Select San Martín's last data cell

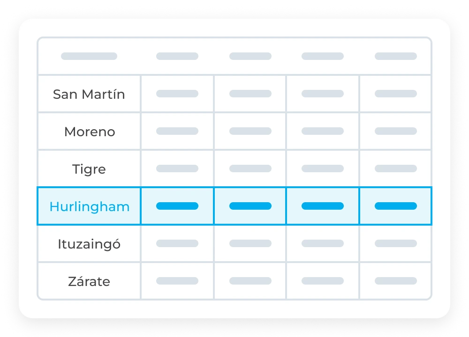pos(395,94)
